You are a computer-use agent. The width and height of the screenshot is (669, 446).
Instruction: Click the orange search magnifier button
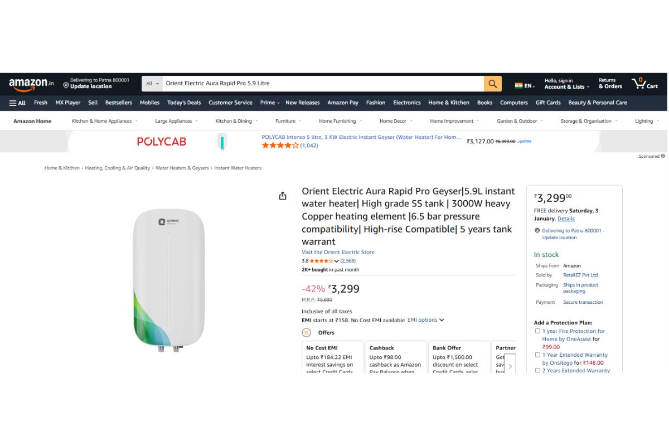[x=492, y=84]
